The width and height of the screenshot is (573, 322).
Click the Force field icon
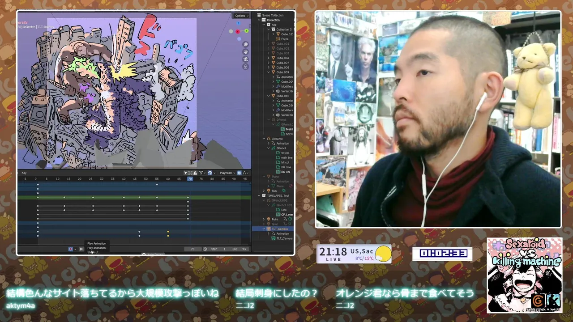pos(278,39)
